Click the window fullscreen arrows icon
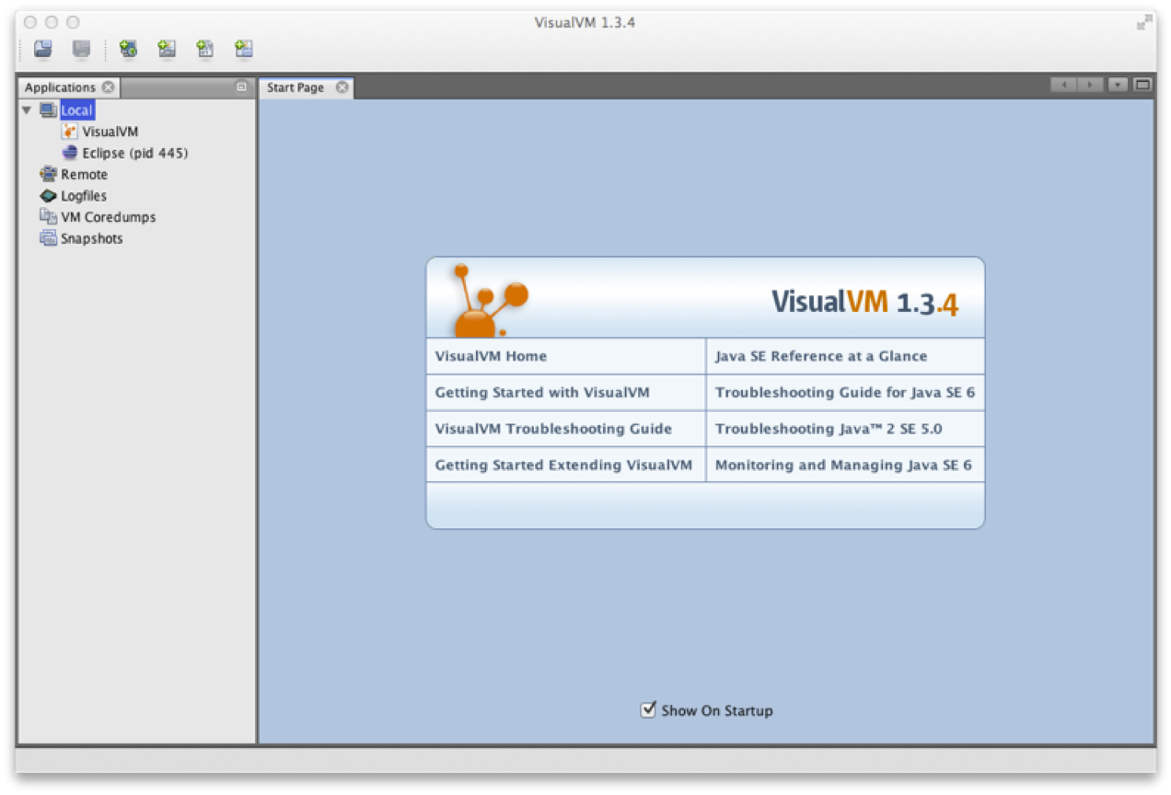 point(1144,23)
